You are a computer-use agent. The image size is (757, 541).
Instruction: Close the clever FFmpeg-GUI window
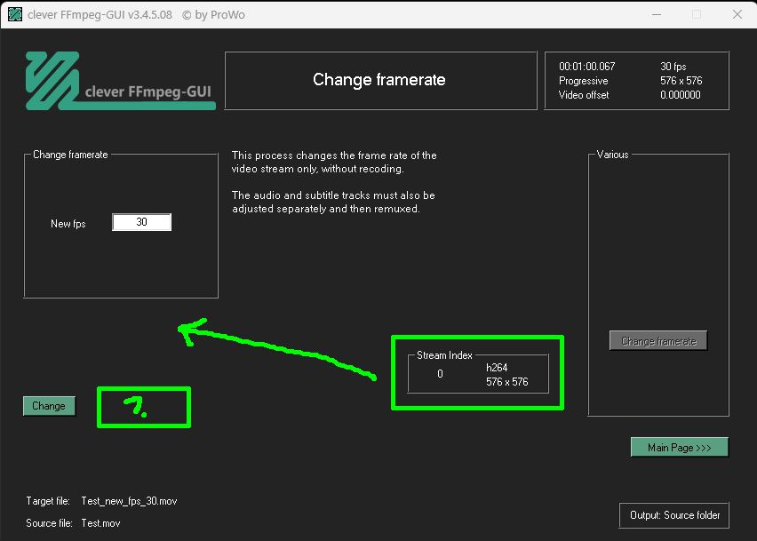point(737,14)
